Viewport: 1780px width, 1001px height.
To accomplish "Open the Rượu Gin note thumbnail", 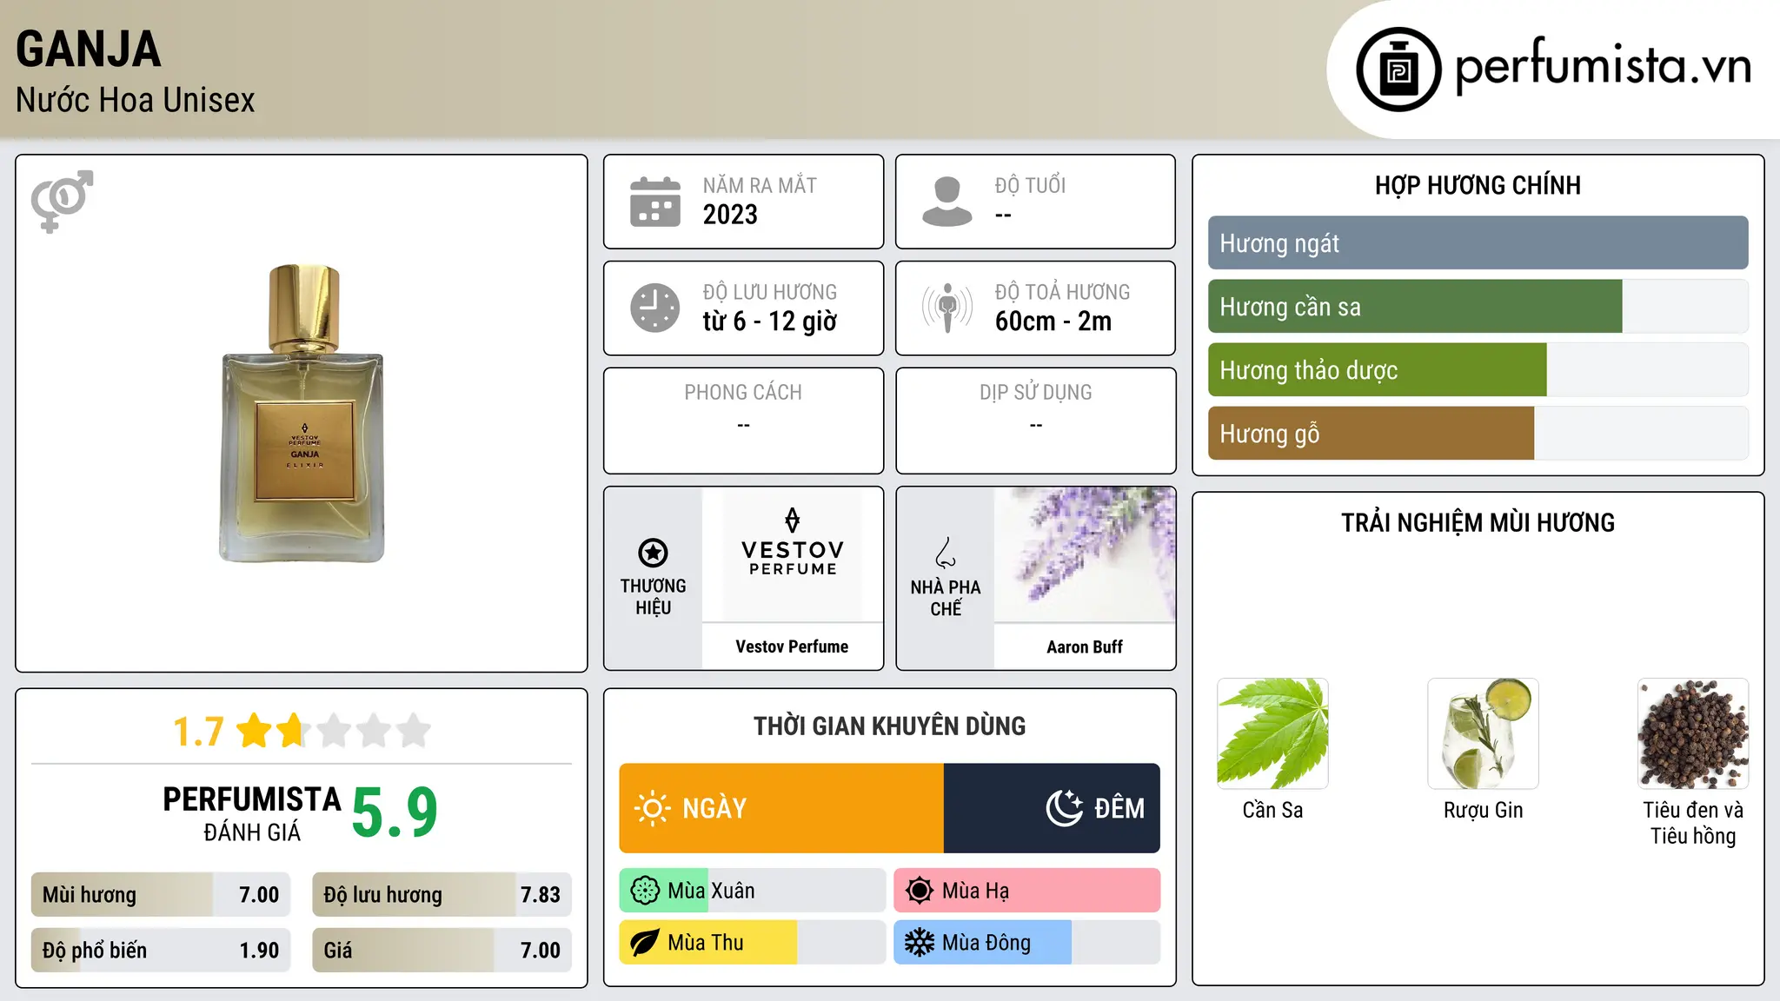I will click(x=1483, y=733).
